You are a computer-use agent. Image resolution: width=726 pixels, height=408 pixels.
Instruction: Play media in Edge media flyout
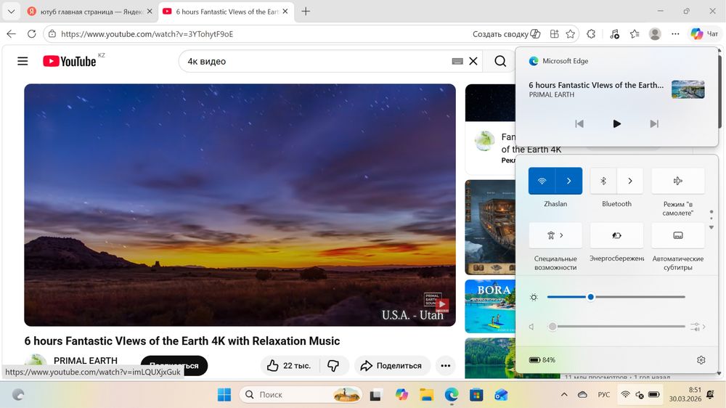616,123
